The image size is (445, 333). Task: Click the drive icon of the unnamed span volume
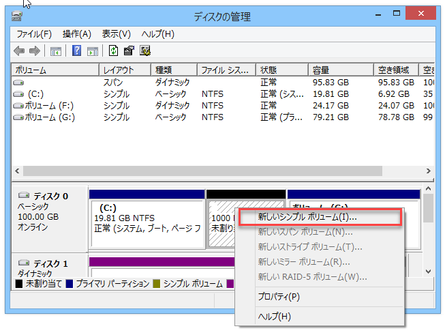pos(18,83)
